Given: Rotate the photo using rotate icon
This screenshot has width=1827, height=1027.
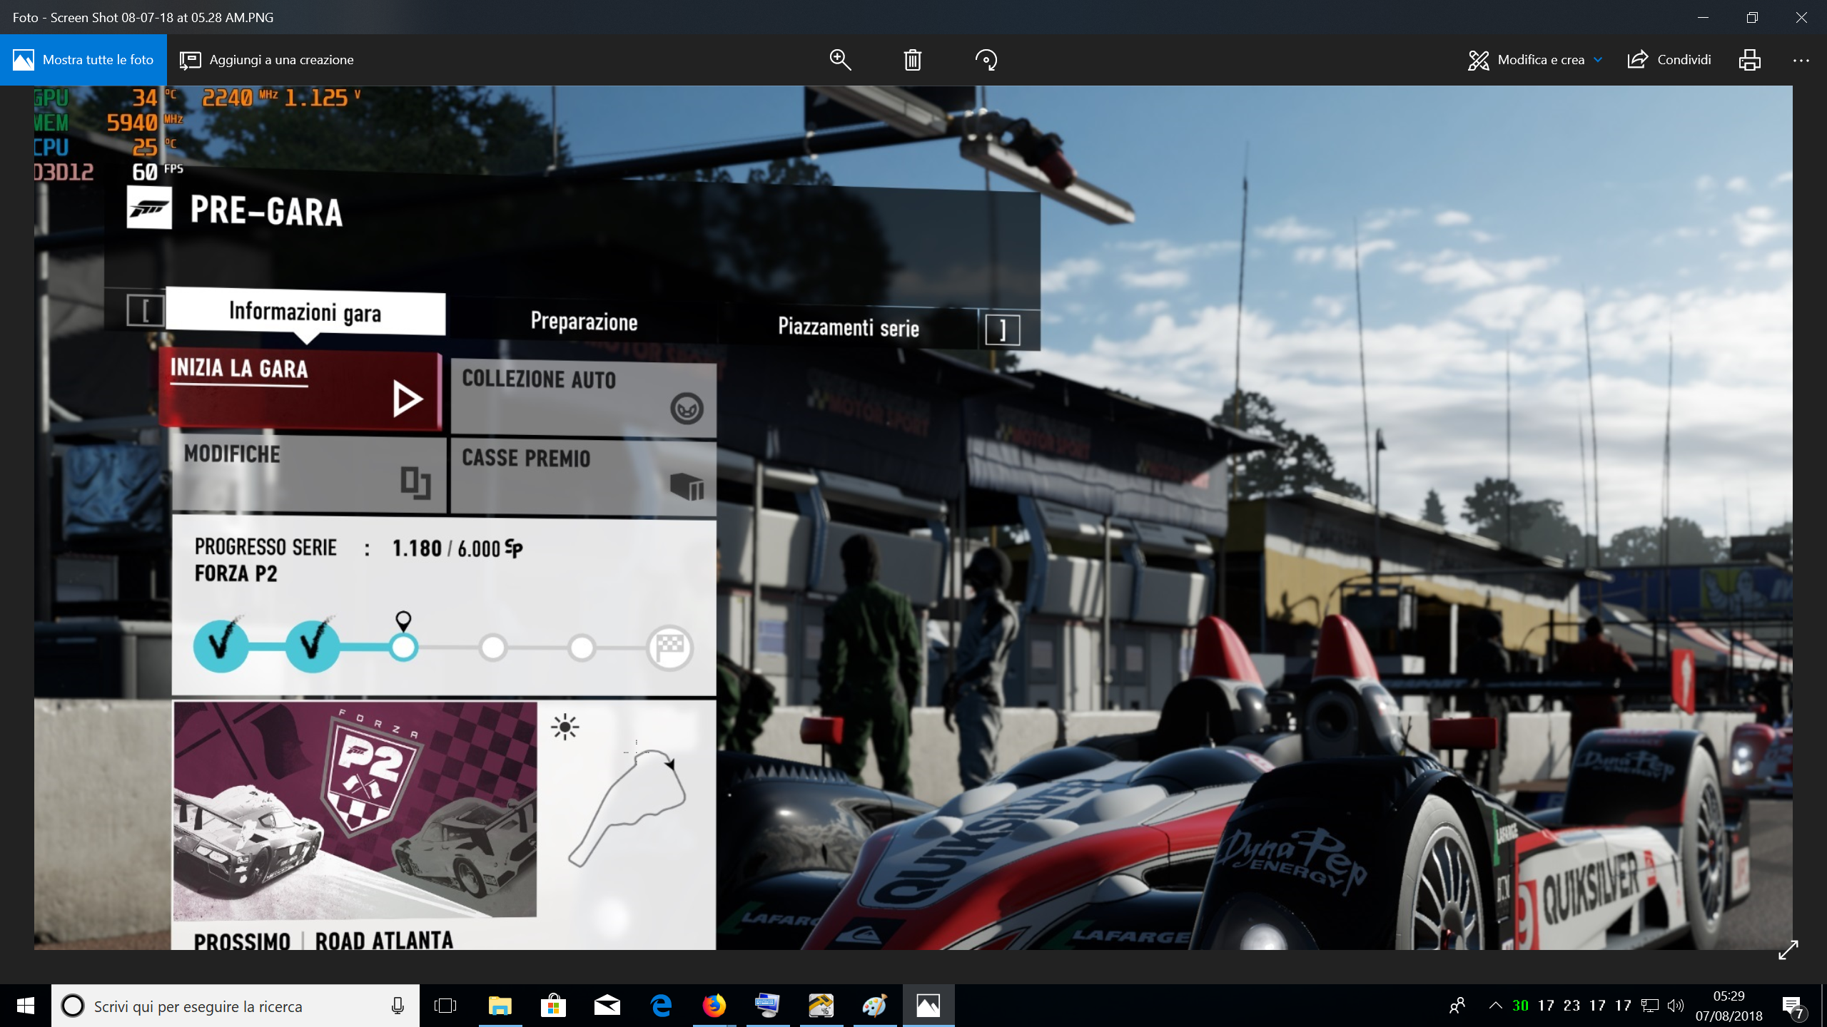Looking at the screenshot, I should pos(986,60).
